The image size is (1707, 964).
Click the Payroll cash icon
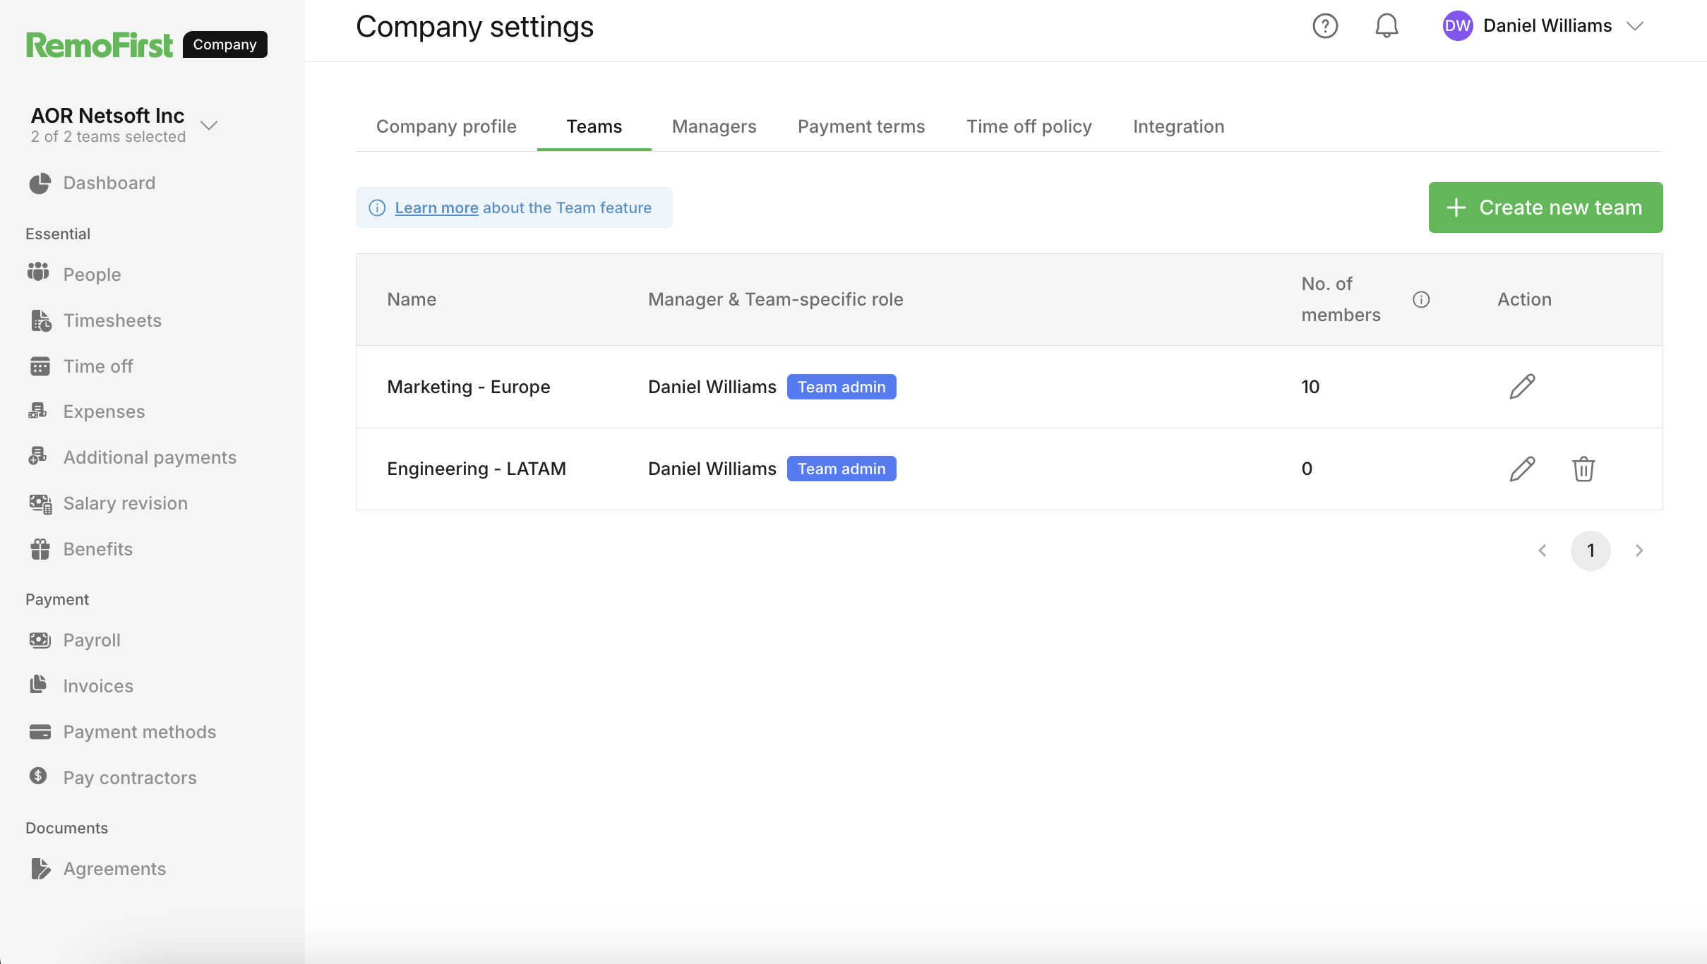coord(40,639)
